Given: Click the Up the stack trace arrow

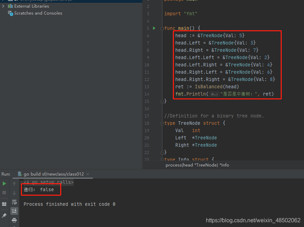Looking at the screenshot, I should (x=14, y=184).
